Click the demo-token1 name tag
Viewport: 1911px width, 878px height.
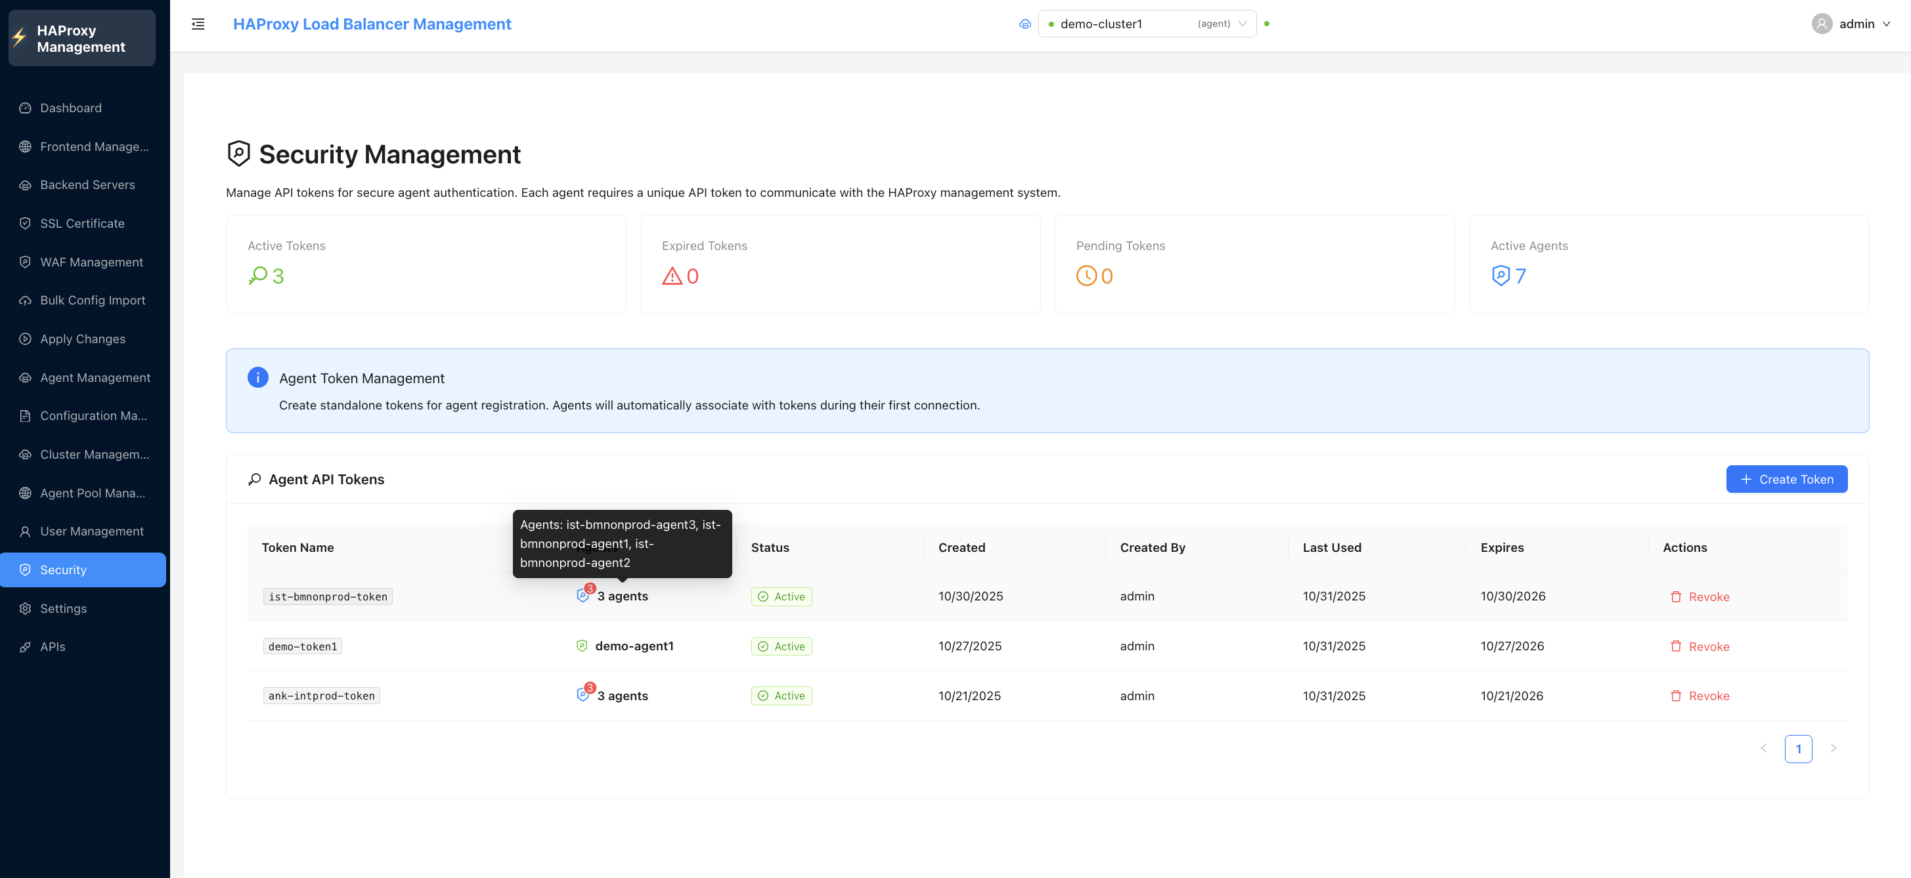point(303,646)
